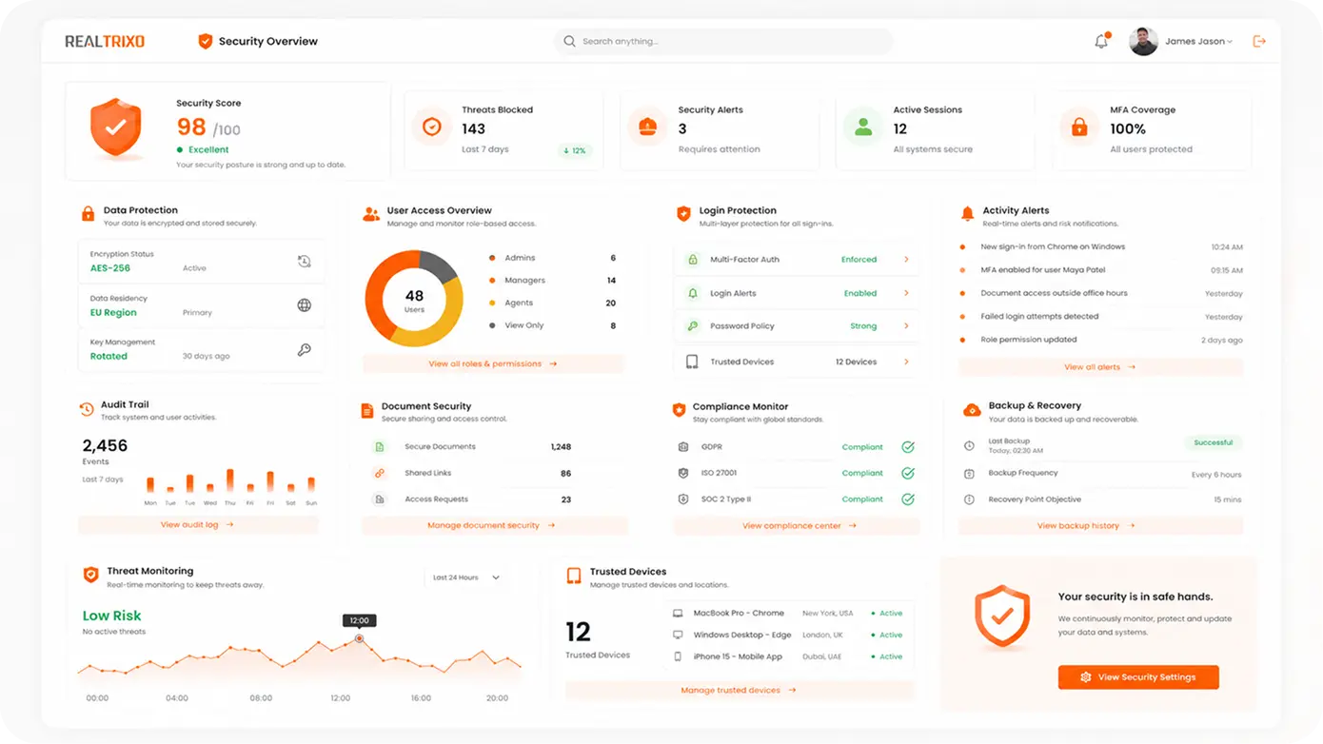Expand the Multi-Factor Auth row chevron

pos(906,260)
